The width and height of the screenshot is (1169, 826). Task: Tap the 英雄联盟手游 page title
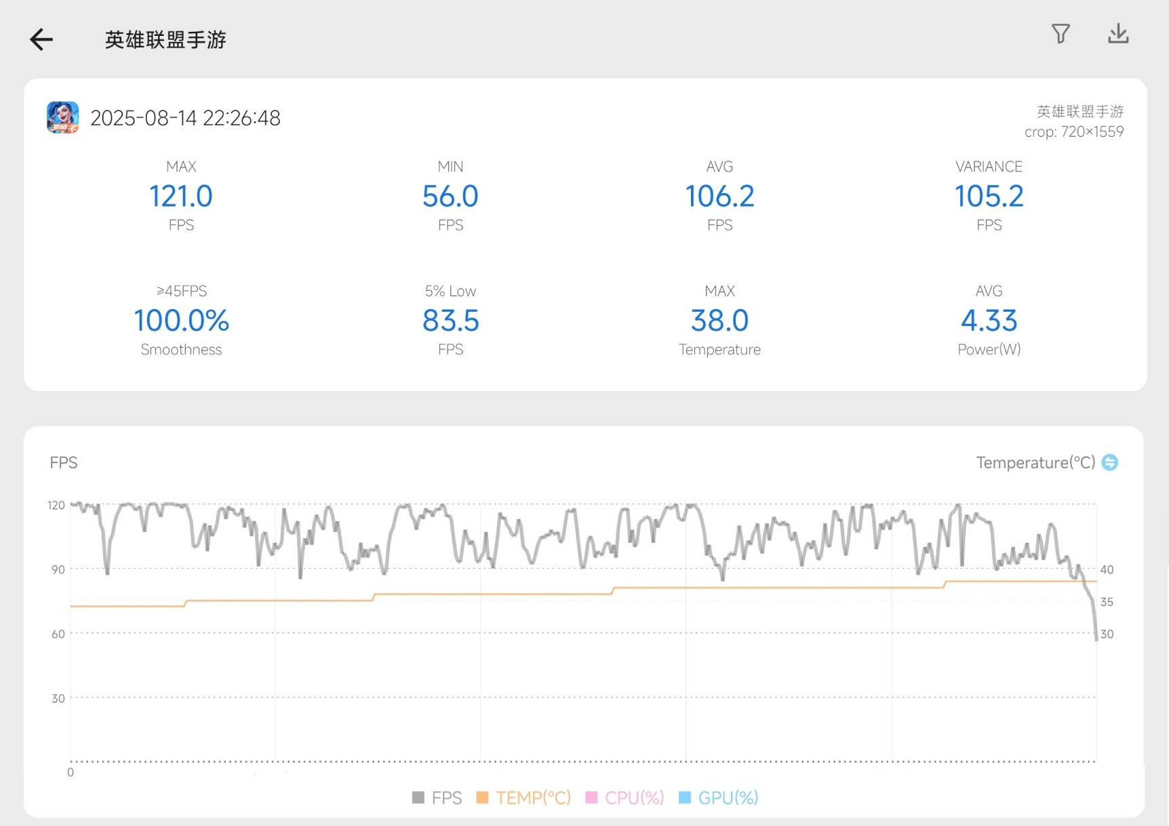coord(165,40)
